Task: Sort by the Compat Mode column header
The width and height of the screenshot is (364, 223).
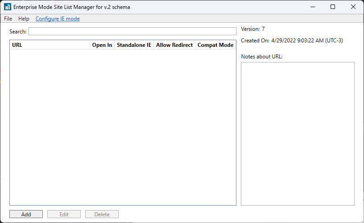Action: (215, 45)
